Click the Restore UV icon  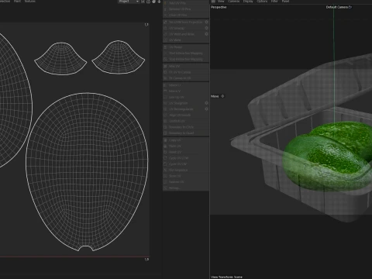coord(166,182)
